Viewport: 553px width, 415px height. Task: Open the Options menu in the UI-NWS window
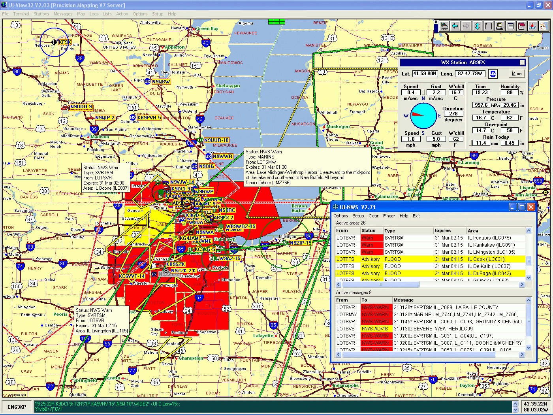pos(341,216)
